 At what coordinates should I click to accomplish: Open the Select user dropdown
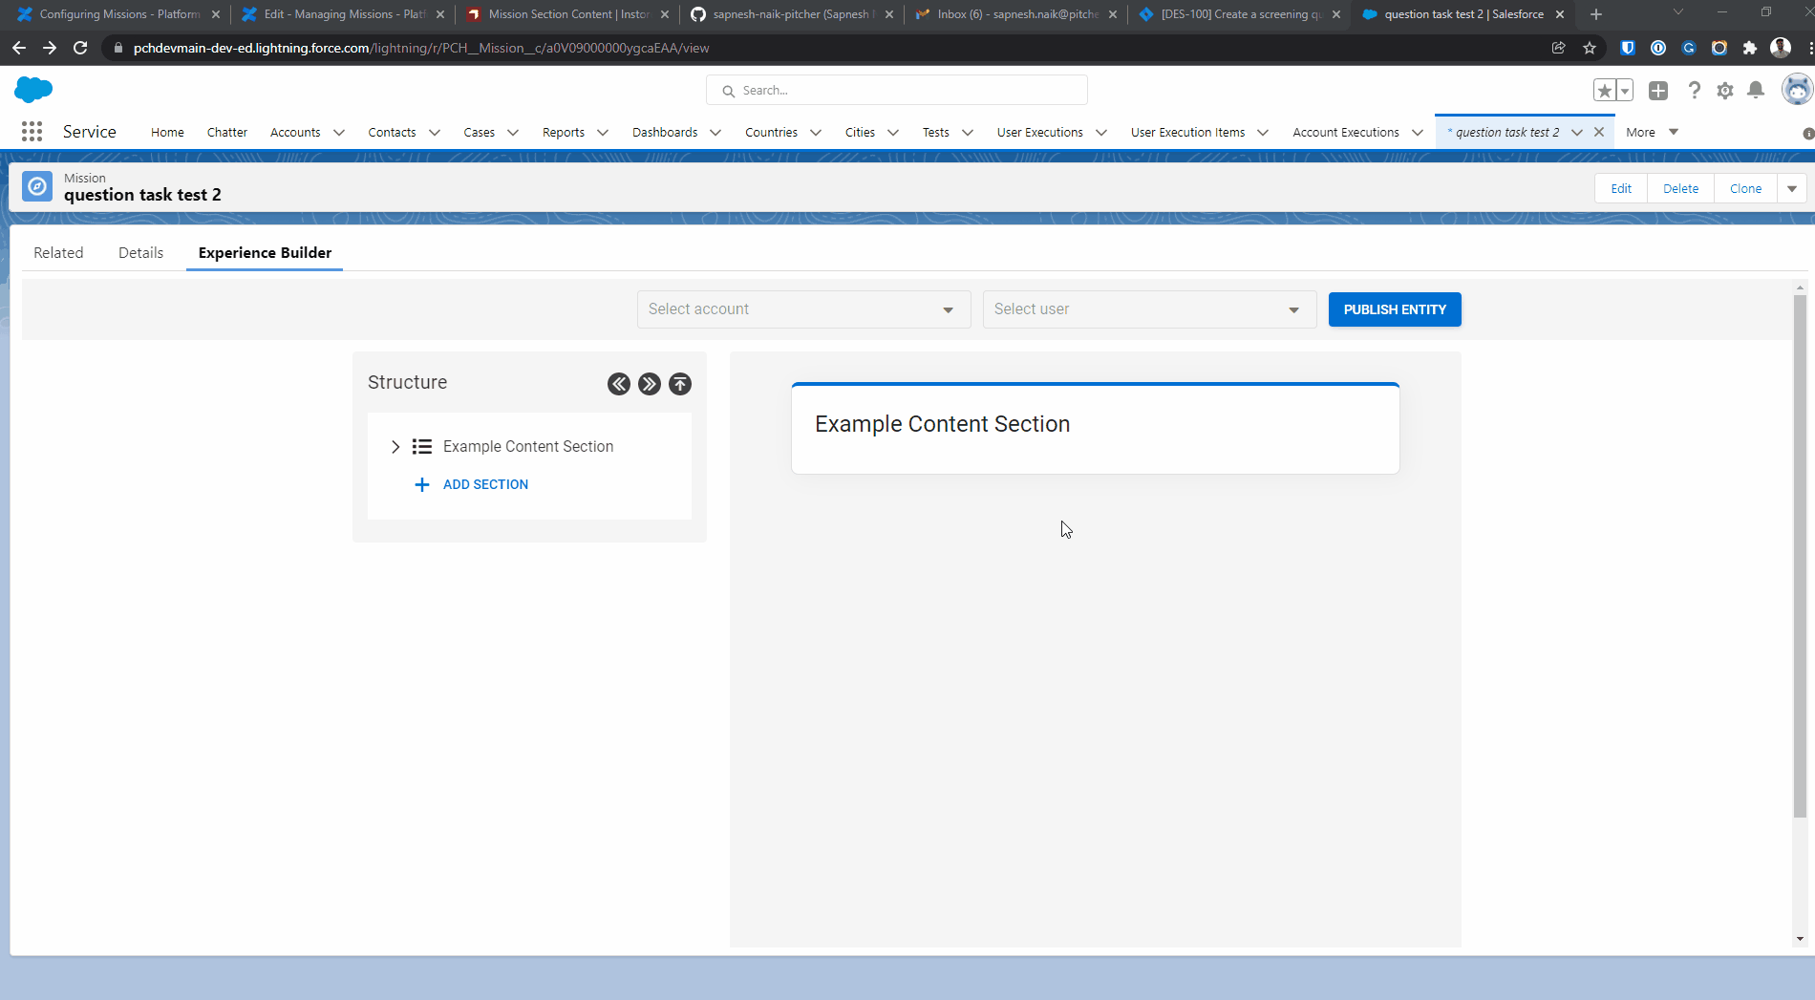click(x=1148, y=309)
